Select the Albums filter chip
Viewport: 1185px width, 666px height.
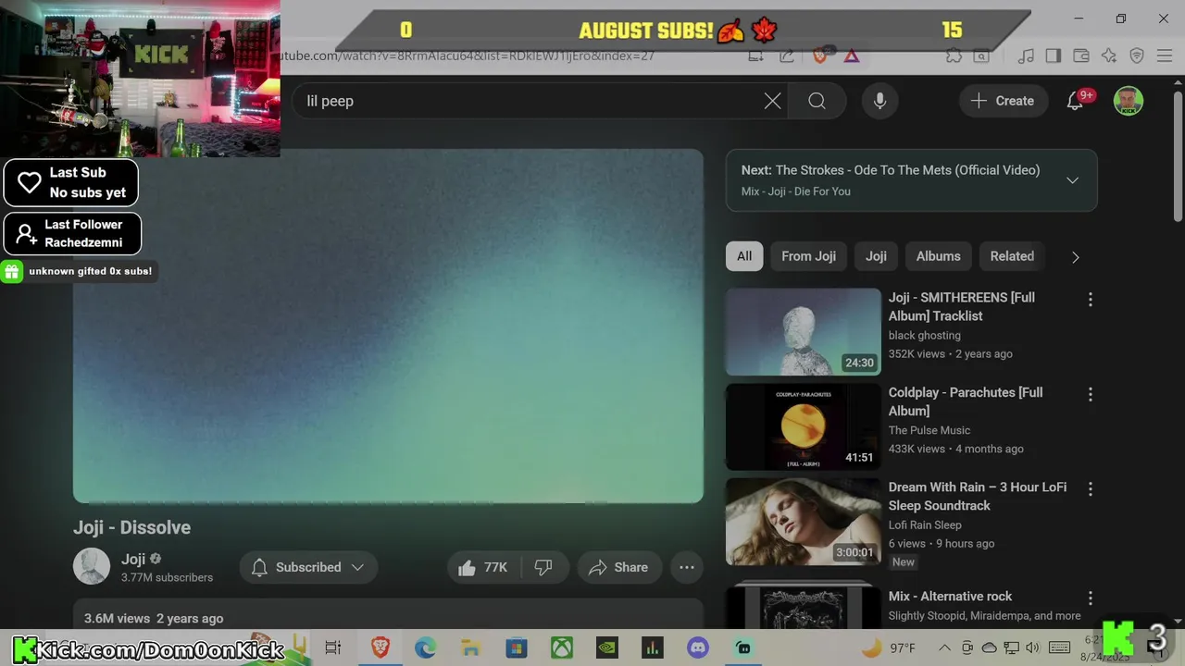[938, 256]
